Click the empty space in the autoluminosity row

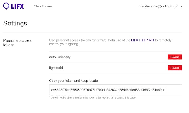tap(117, 57)
